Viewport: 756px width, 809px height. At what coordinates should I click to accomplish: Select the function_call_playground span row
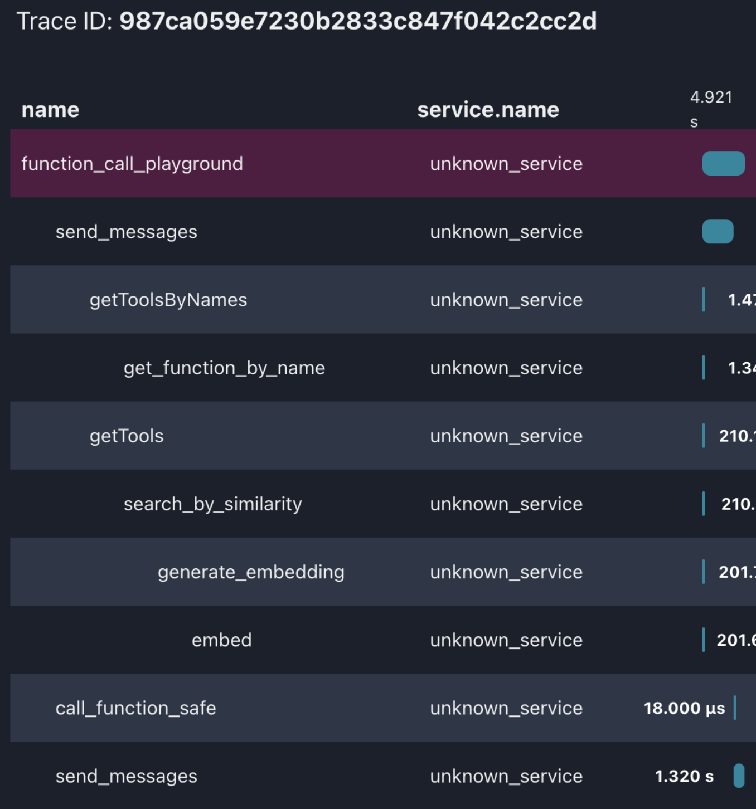[x=383, y=163]
